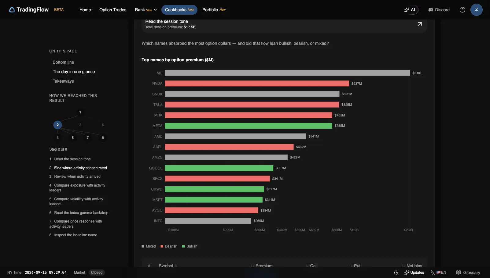This screenshot has width=490, height=278.
Task: Sort table by Symbol column
Action: tap(168, 266)
